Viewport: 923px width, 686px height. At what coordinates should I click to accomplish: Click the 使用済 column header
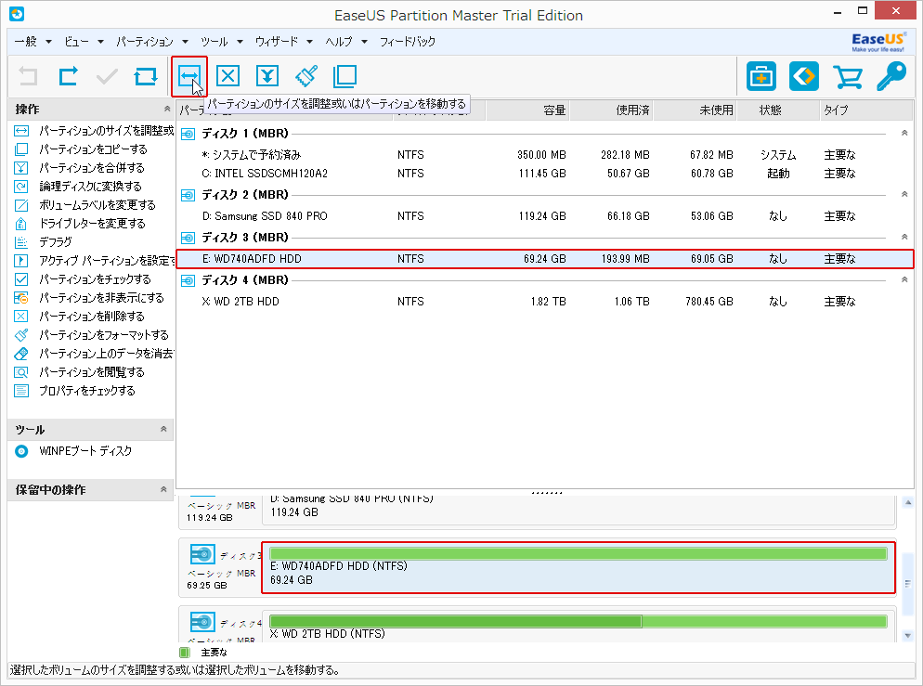612,110
